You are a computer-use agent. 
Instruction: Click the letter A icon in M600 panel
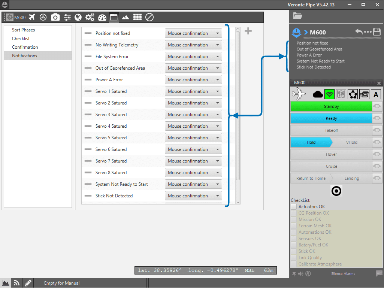point(376,94)
